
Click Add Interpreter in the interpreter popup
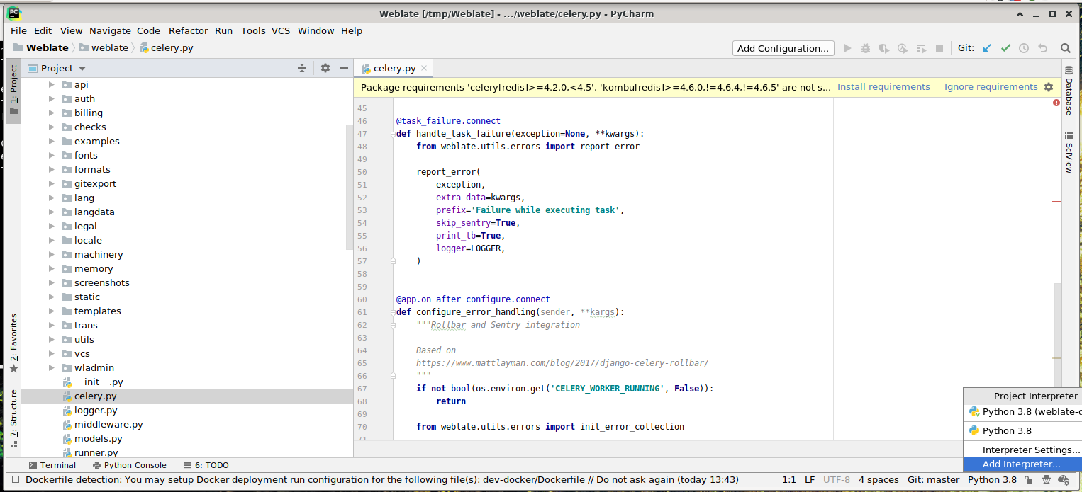click(x=1022, y=464)
